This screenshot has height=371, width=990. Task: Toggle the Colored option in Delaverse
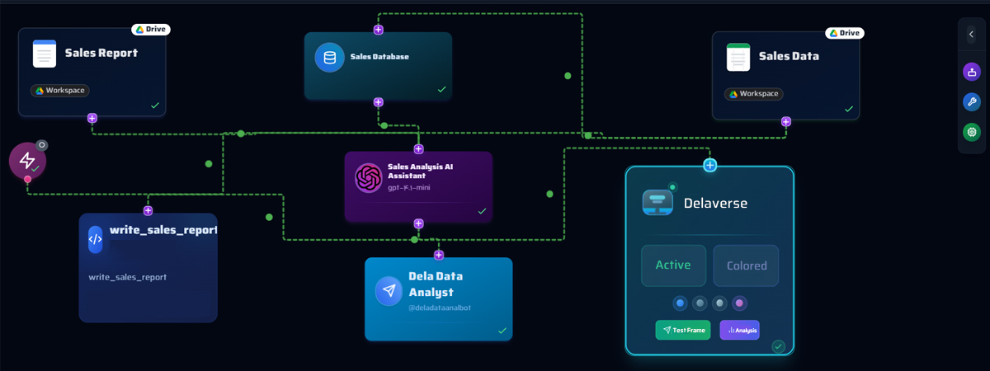(747, 265)
